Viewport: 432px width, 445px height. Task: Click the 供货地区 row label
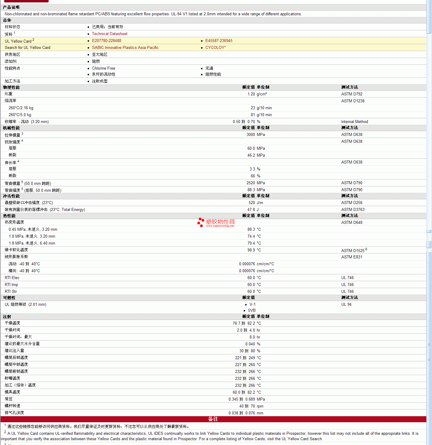[x=13, y=55]
